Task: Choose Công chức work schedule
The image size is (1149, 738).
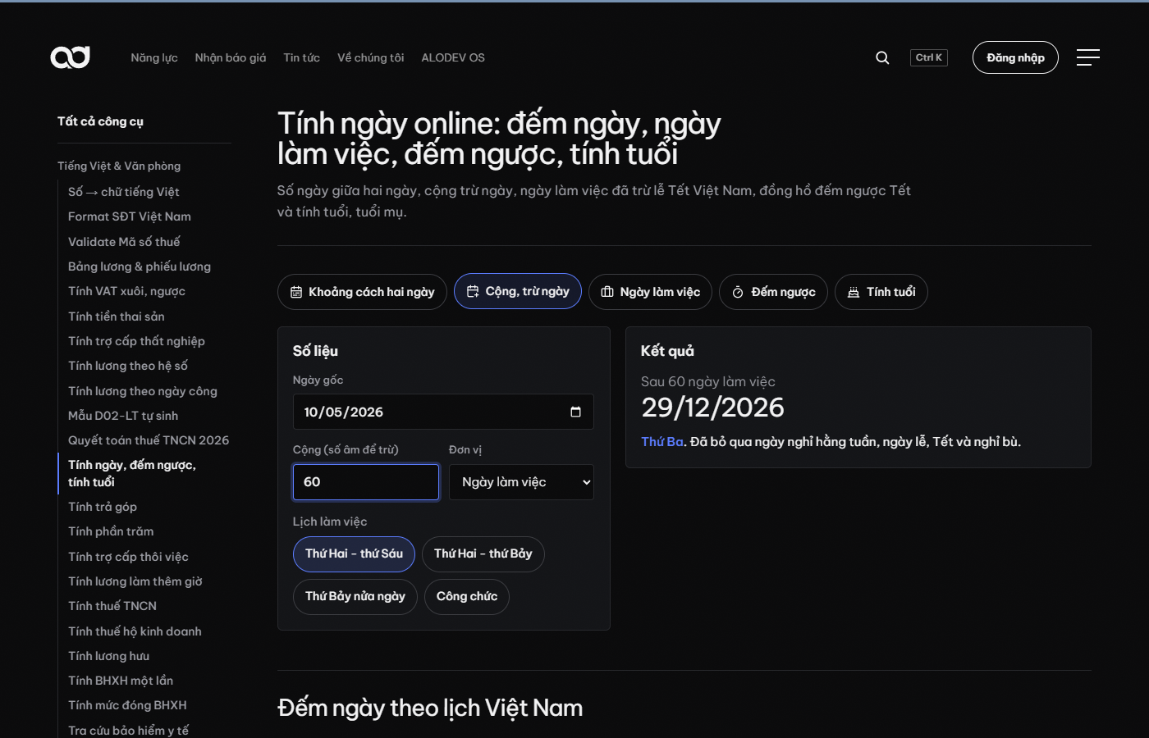Action: [467, 596]
